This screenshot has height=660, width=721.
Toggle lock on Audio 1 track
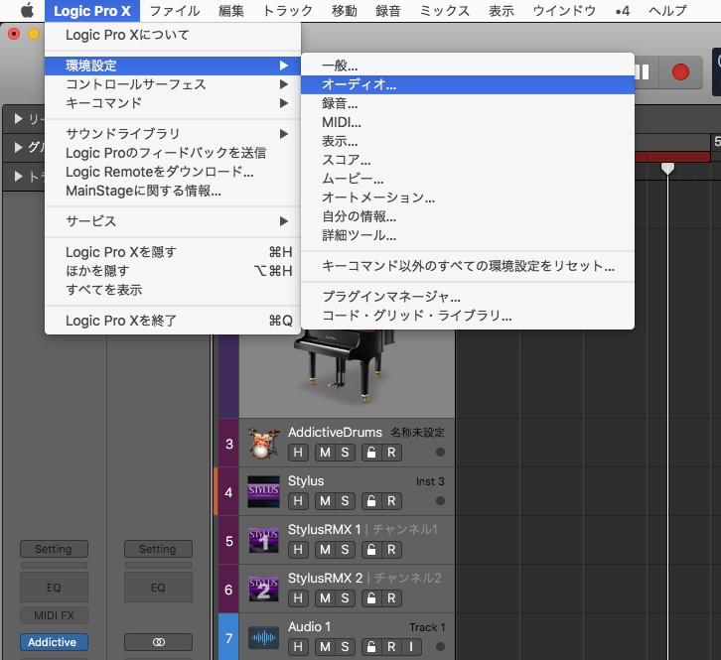(371, 647)
